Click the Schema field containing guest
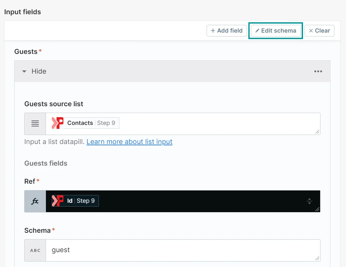This screenshot has width=346, height=267. [183, 250]
